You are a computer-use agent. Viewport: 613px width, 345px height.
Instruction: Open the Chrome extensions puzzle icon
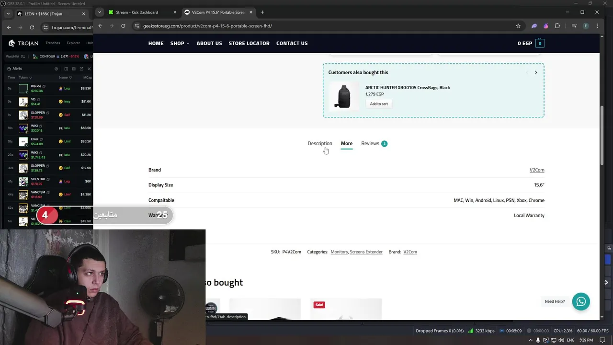point(557,26)
